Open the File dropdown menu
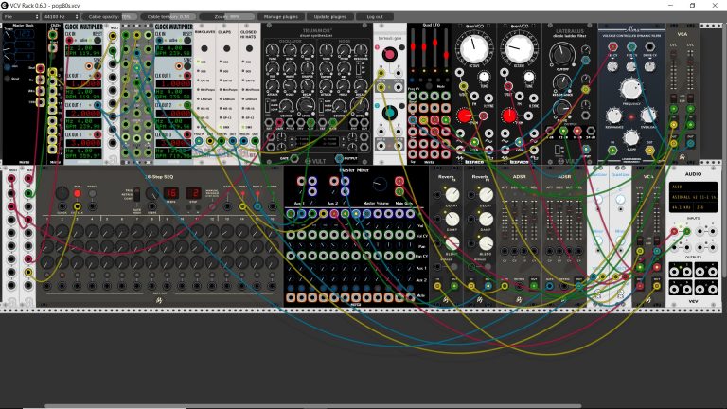This screenshot has width=727, height=409. coord(21,17)
